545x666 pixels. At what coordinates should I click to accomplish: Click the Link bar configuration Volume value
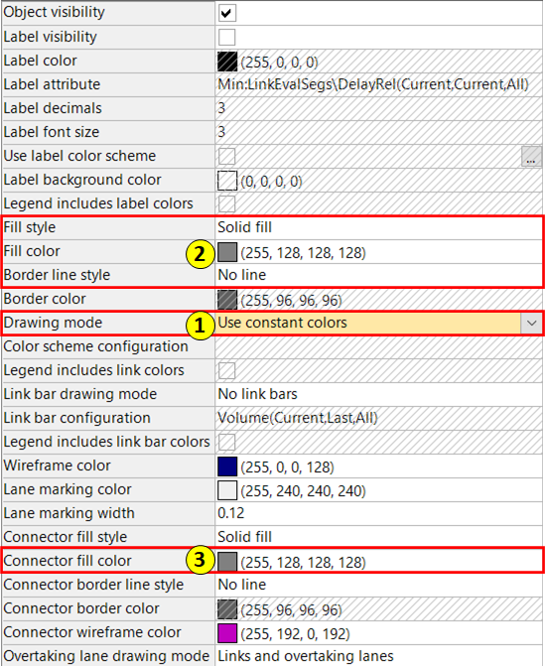click(x=298, y=418)
